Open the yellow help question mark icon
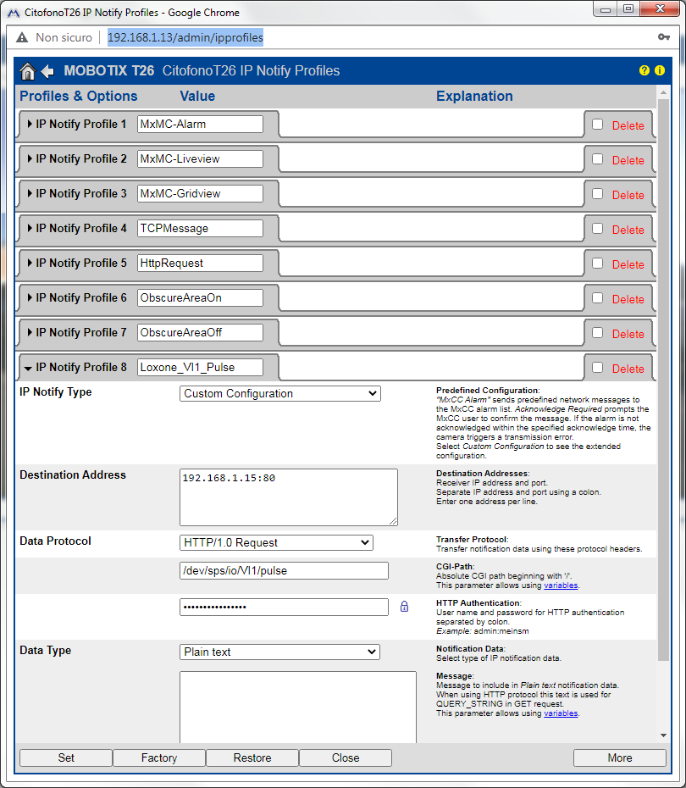Image resolution: width=686 pixels, height=788 pixels. click(x=645, y=71)
